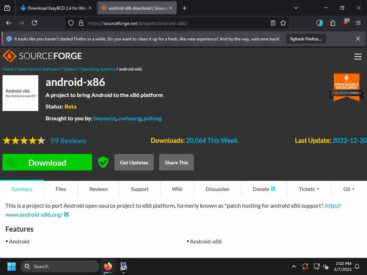Viewport: 367px width, 275px height.
Task: Click the Refresh Firefox button
Action: (x=306, y=39)
